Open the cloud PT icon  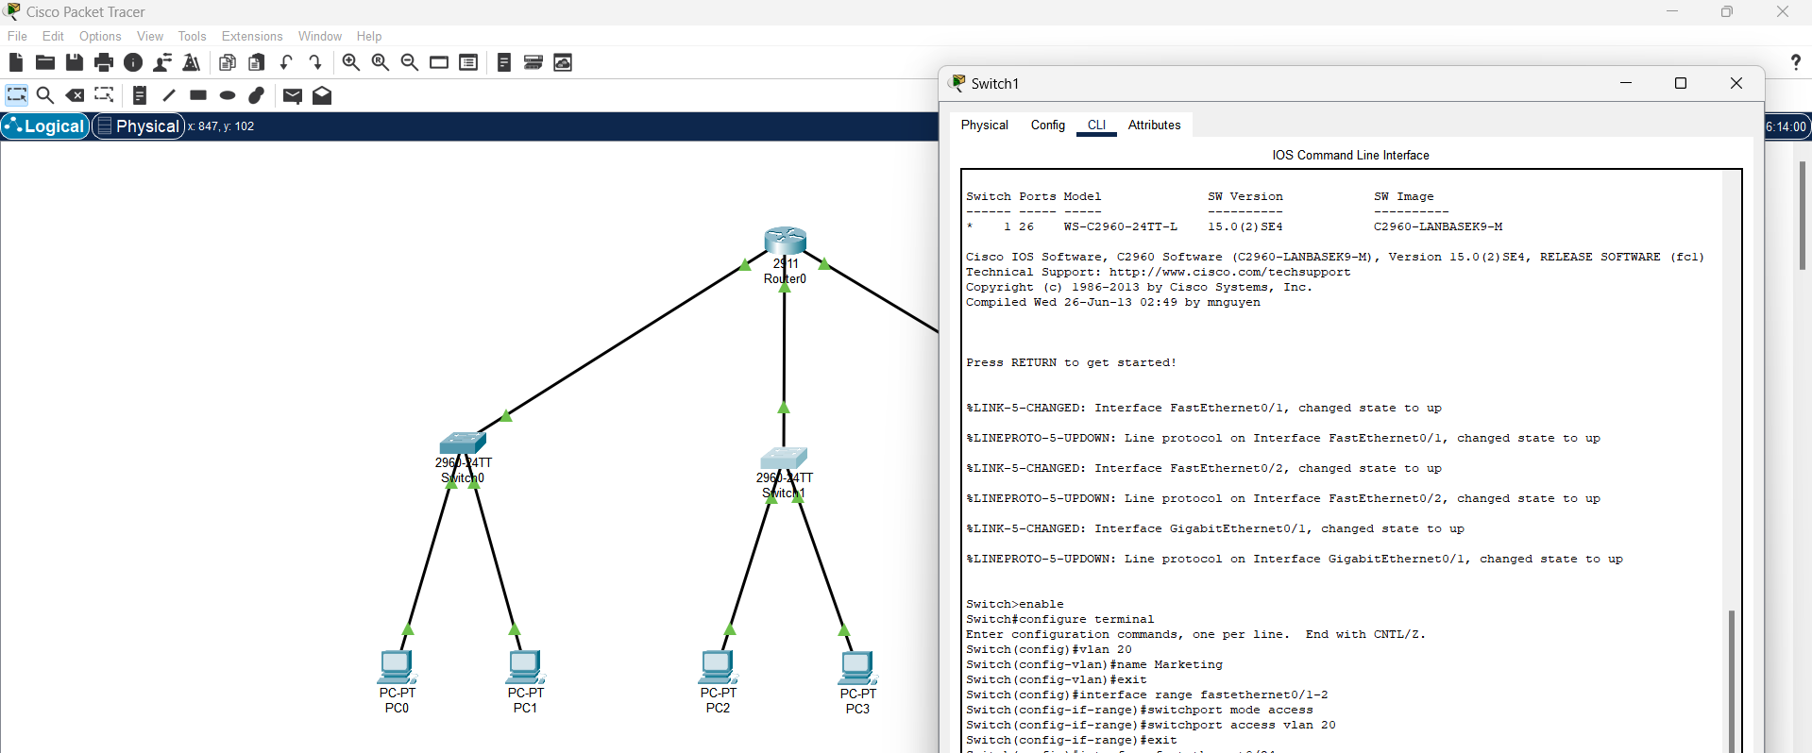pyautogui.click(x=563, y=62)
